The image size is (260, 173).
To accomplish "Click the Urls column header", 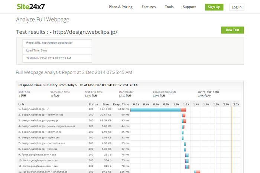I will 21,104.
